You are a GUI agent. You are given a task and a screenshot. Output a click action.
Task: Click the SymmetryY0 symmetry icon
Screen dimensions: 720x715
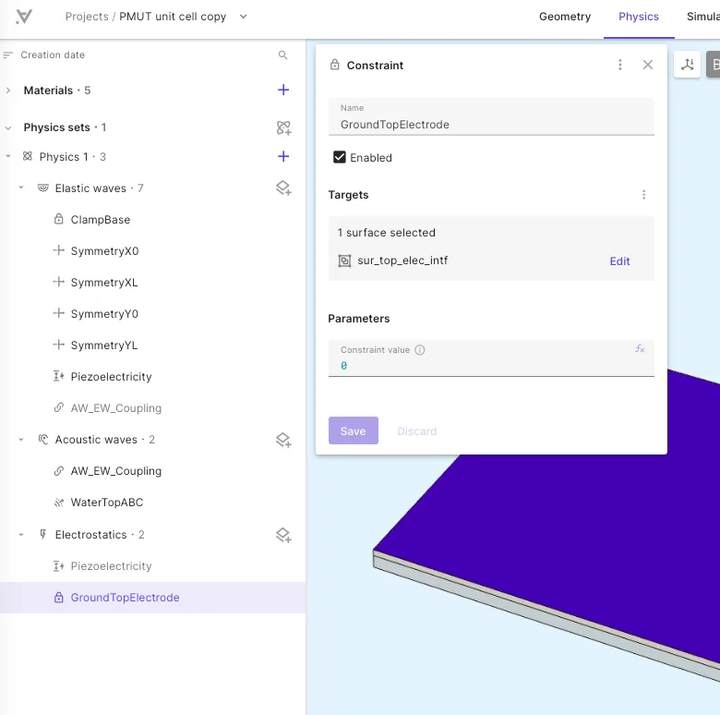(59, 313)
